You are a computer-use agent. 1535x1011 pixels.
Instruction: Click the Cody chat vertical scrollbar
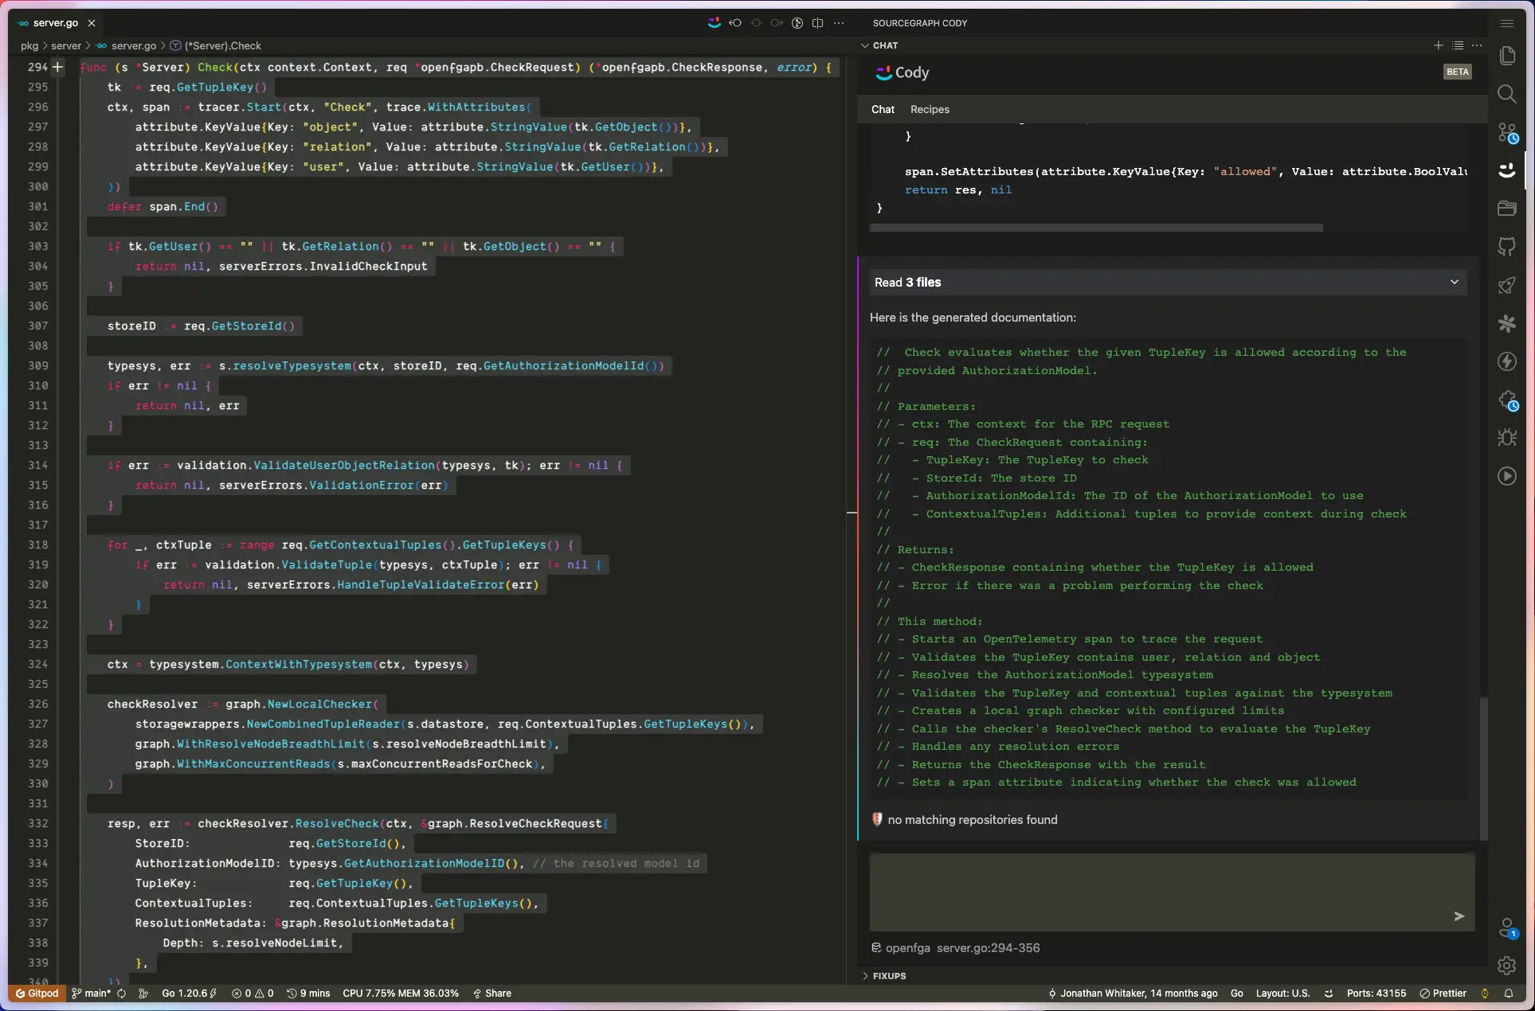pos(1483,767)
